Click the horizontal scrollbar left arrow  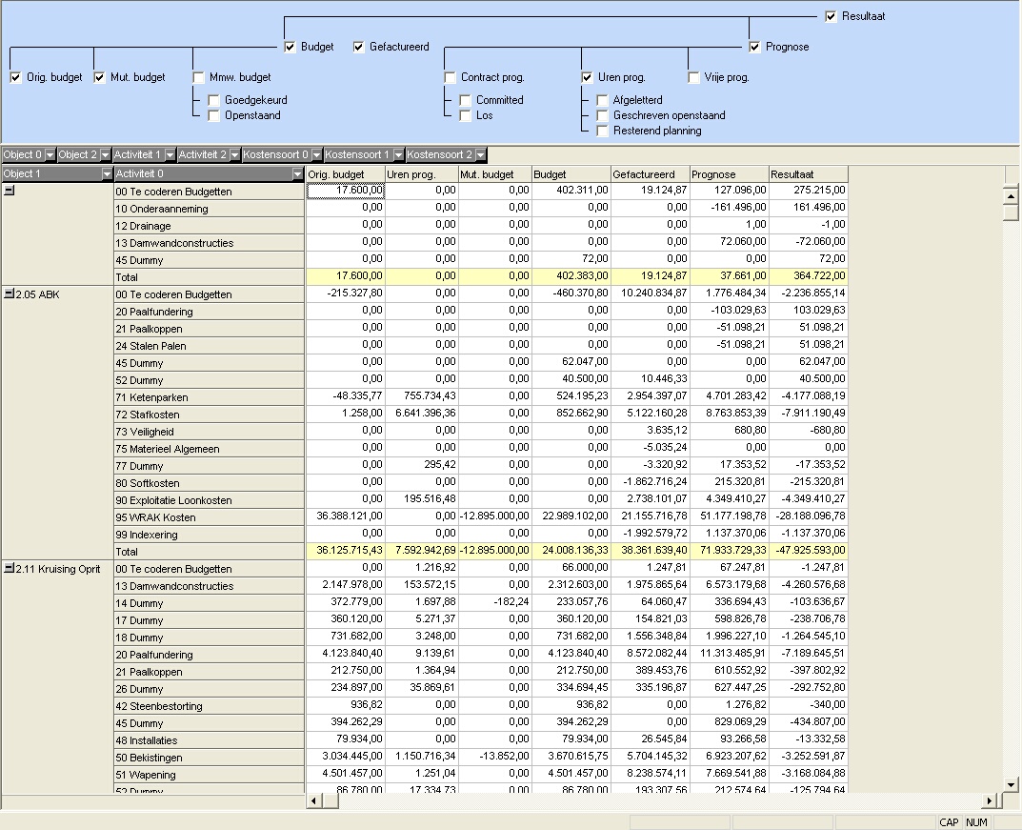314,800
